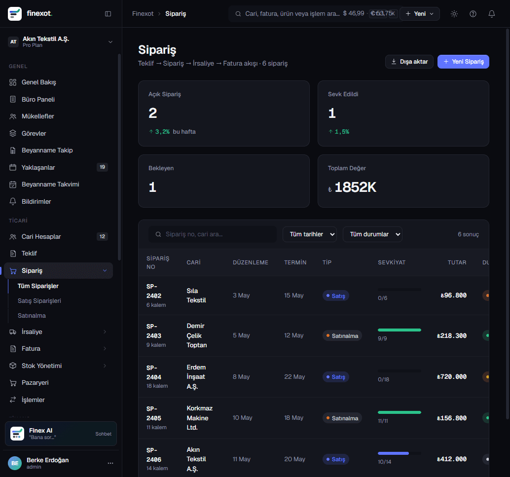Click the Açık Sipariş summary card
Image resolution: width=510 pixels, height=477 pixels.
pos(224,113)
